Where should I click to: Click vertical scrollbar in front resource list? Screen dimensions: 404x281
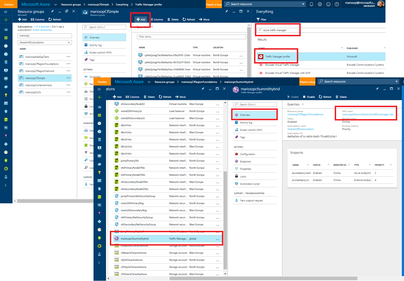pos(225,221)
